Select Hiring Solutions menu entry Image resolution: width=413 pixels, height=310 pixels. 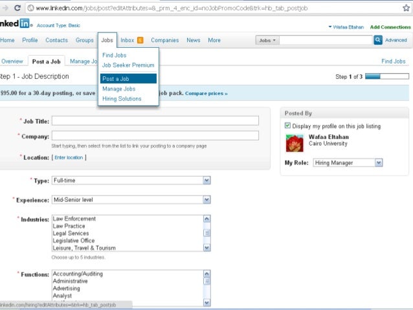[122, 99]
